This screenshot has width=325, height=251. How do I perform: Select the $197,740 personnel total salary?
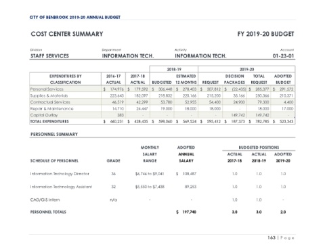186,212
